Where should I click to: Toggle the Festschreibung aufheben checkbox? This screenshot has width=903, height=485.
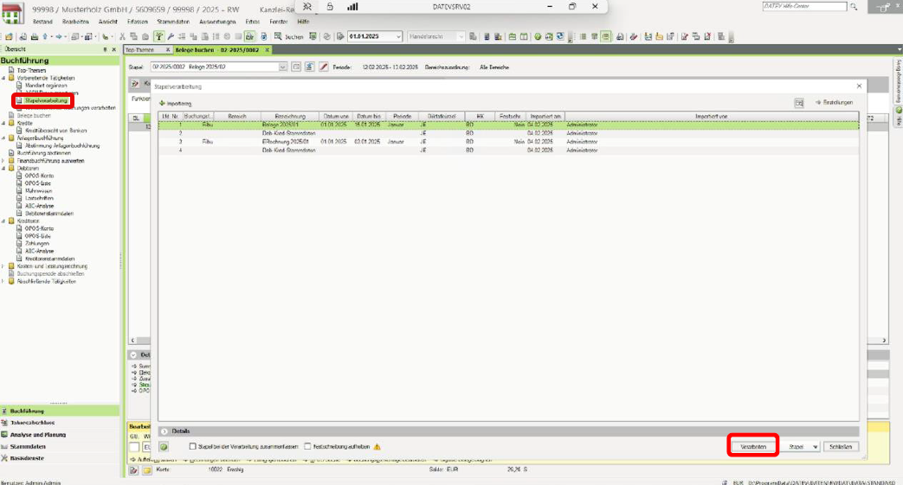click(x=307, y=446)
